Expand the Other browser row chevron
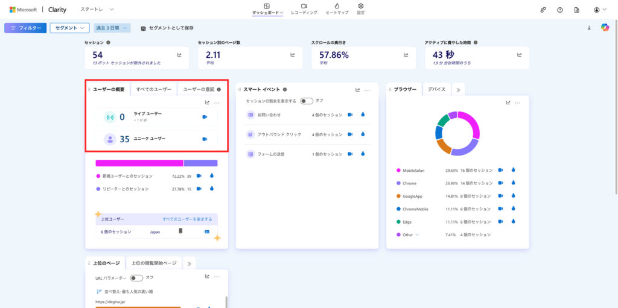 tap(416, 234)
